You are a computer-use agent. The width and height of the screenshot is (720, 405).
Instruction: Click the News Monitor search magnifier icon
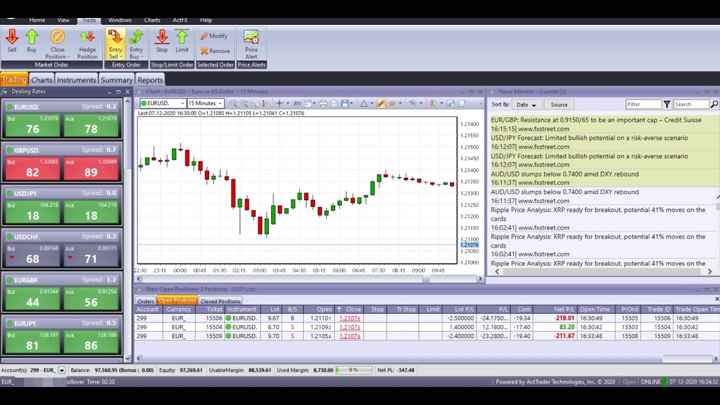click(x=714, y=105)
